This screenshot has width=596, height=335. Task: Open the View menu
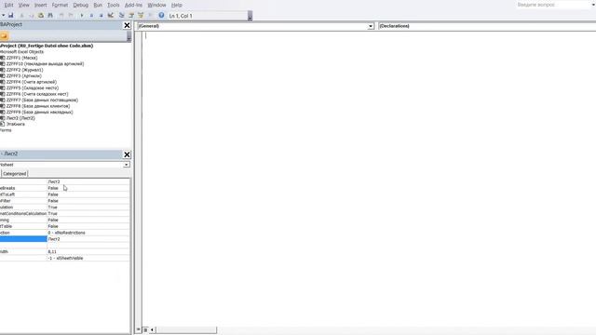pos(23,5)
